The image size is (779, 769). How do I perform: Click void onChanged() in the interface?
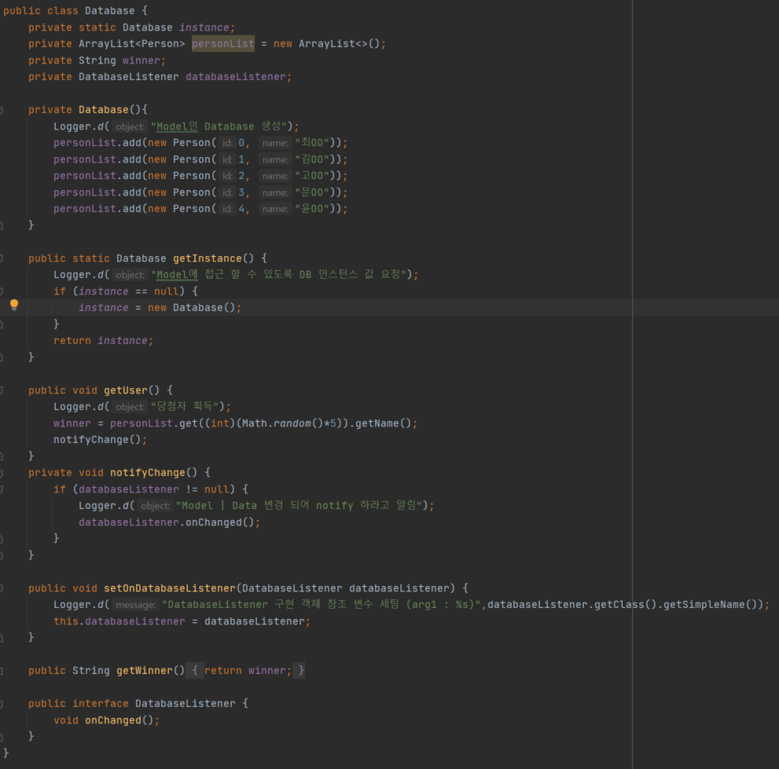point(103,720)
